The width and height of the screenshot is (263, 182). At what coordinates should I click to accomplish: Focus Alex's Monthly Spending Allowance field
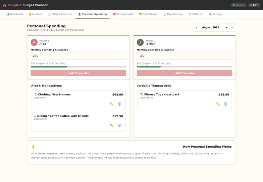[78, 56]
